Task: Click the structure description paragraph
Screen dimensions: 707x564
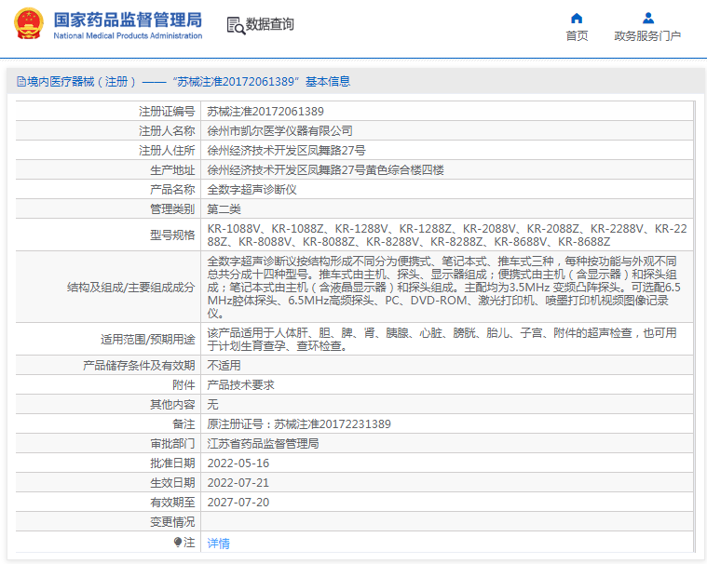Action: [x=444, y=287]
